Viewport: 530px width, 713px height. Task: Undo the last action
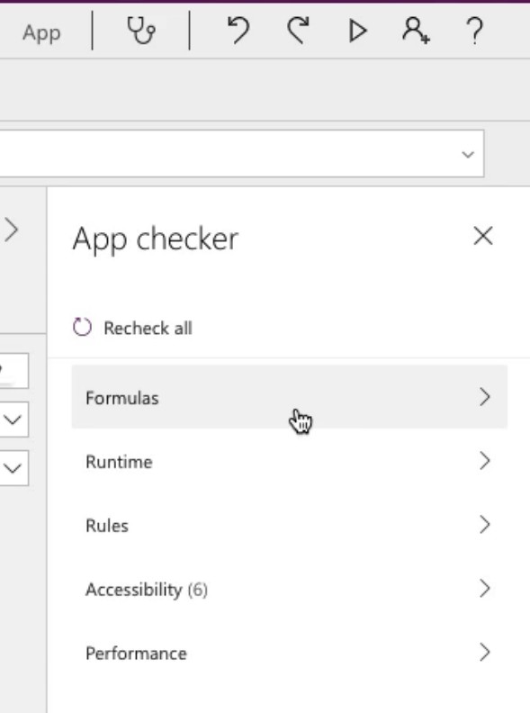tap(238, 31)
